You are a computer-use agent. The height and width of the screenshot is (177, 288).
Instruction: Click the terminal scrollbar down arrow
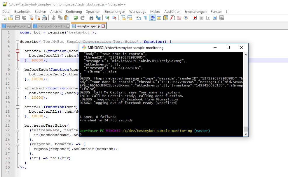coord(246,134)
